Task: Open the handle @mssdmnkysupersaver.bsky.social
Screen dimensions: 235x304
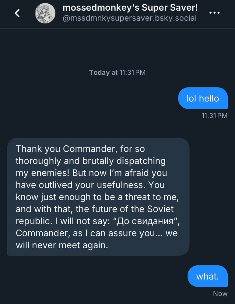Action: [131, 18]
